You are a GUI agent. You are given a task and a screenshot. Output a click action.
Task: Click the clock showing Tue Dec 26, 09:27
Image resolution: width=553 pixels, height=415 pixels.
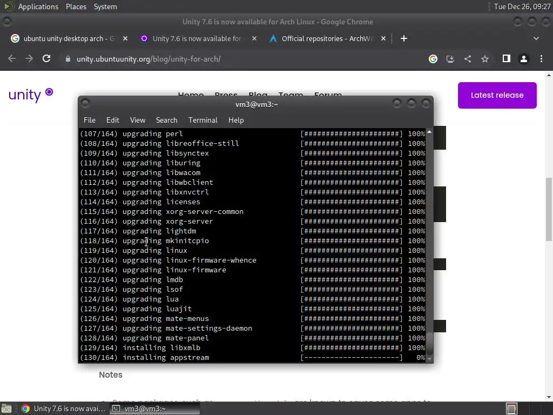[522, 6]
